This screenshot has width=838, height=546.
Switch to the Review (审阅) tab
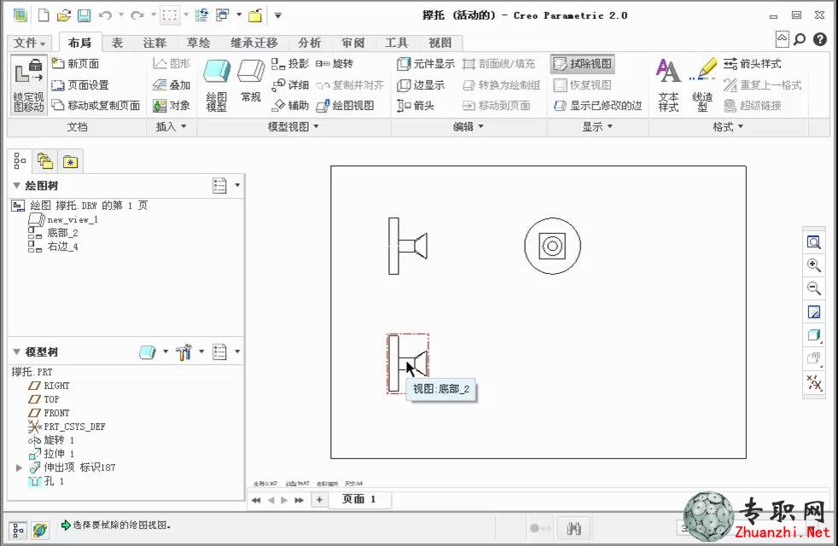tap(352, 43)
